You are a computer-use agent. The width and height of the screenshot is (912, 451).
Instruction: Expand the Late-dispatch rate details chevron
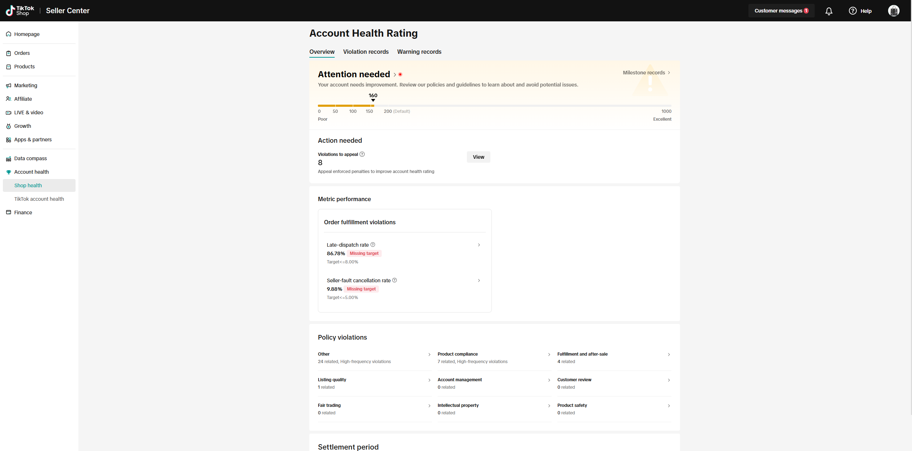(479, 245)
